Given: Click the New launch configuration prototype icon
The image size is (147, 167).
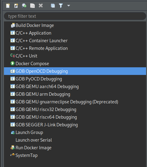Looking at the screenshot, I should click(16, 6).
